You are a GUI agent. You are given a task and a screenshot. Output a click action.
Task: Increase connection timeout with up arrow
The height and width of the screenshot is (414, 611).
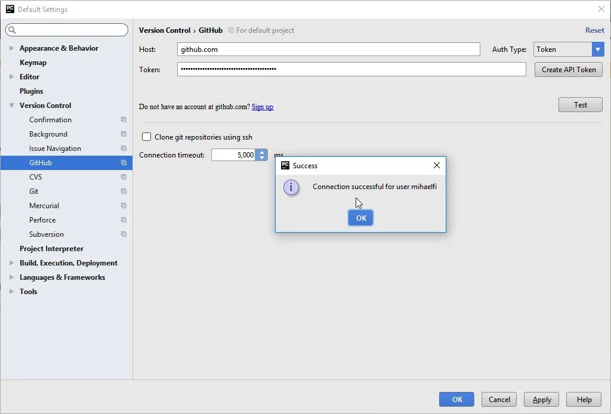tap(263, 152)
